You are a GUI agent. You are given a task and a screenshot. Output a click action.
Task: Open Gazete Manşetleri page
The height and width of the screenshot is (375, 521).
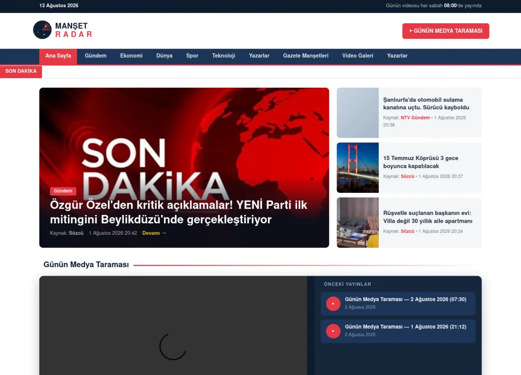click(306, 56)
